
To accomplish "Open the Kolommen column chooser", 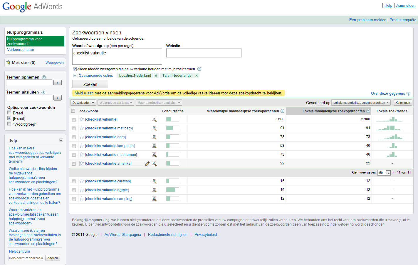I will click(x=403, y=103).
